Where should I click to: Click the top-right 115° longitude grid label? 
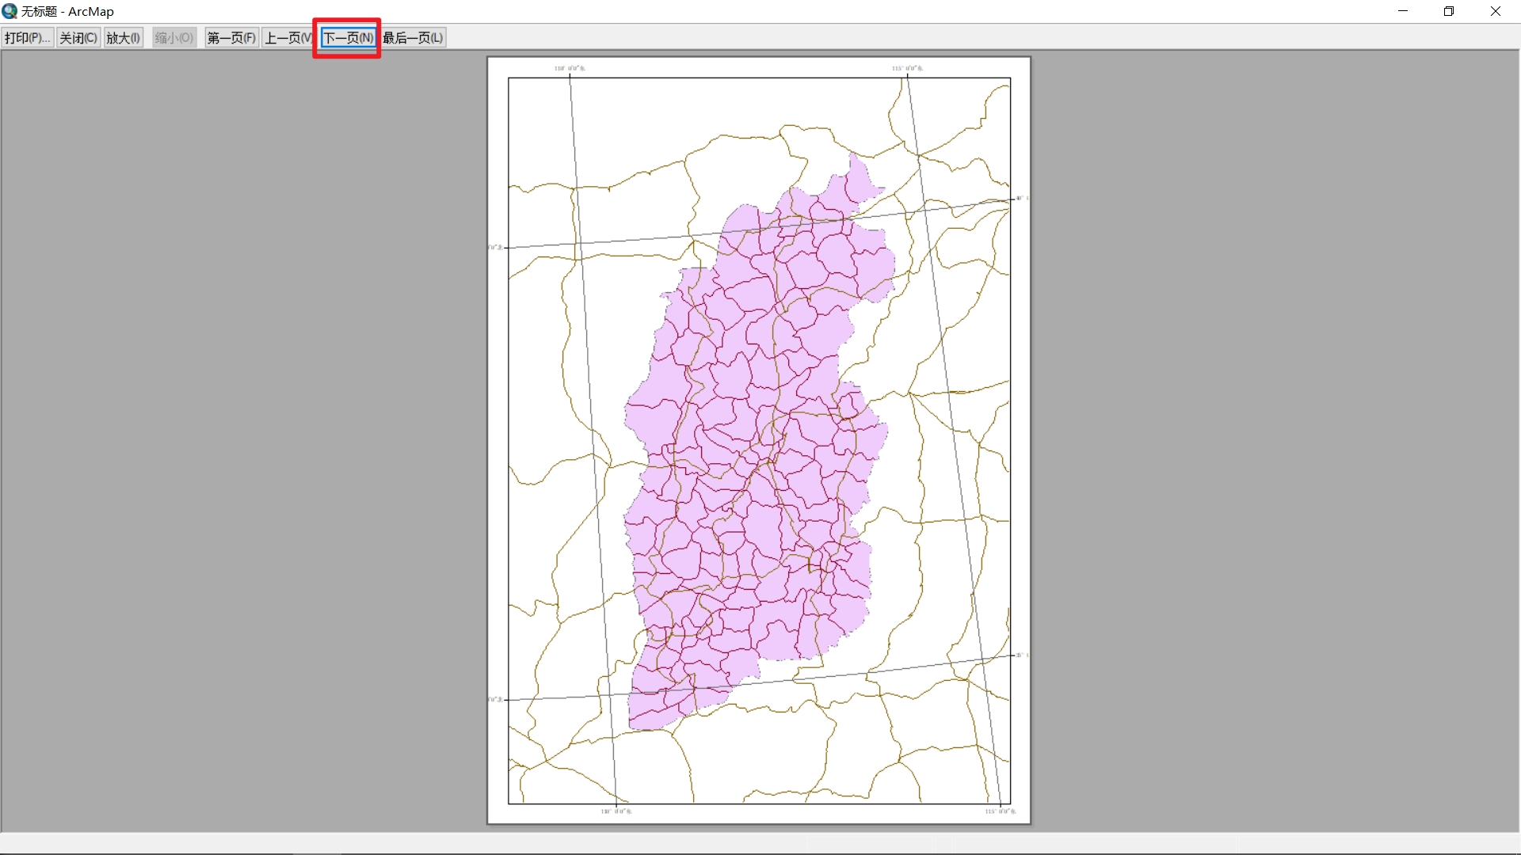point(907,68)
